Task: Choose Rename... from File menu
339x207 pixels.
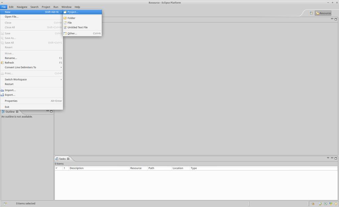Action: coord(31,58)
